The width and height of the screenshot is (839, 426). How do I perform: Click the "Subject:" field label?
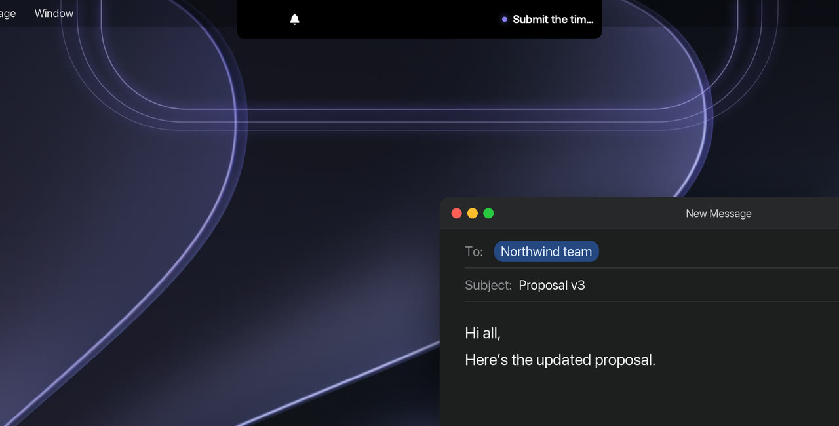tap(488, 285)
